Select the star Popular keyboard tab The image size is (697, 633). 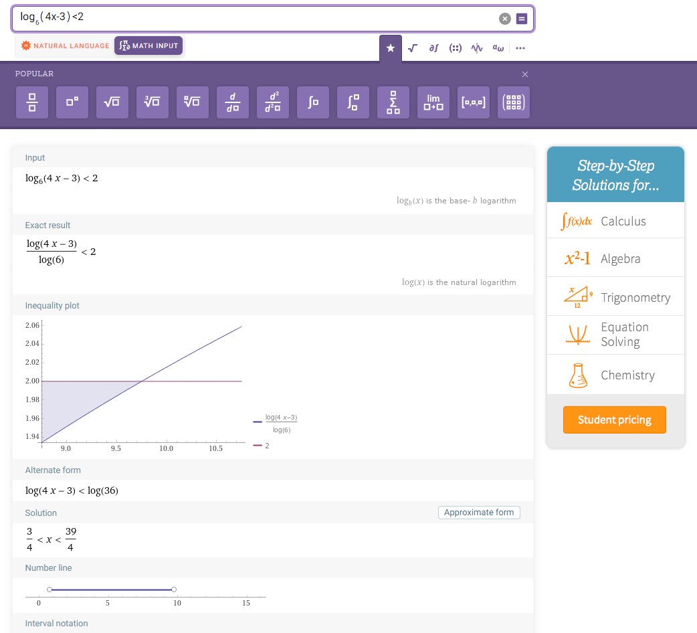click(390, 48)
